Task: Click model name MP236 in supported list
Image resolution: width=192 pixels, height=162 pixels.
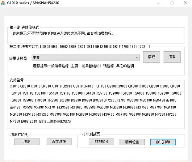Action: 171,114
